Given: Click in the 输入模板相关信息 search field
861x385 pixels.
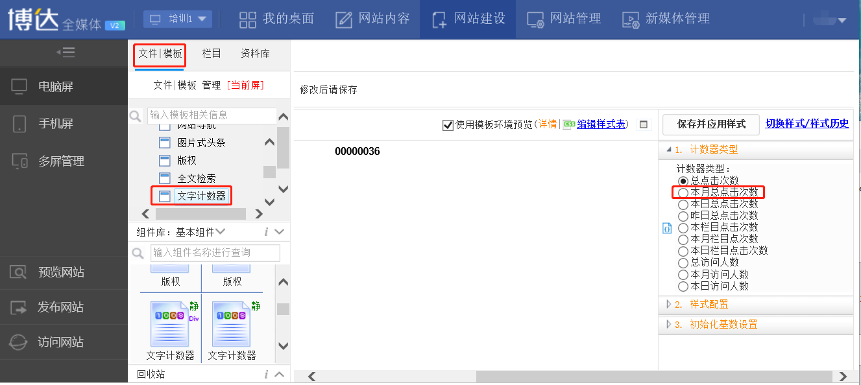Looking at the screenshot, I should coord(212,115).
